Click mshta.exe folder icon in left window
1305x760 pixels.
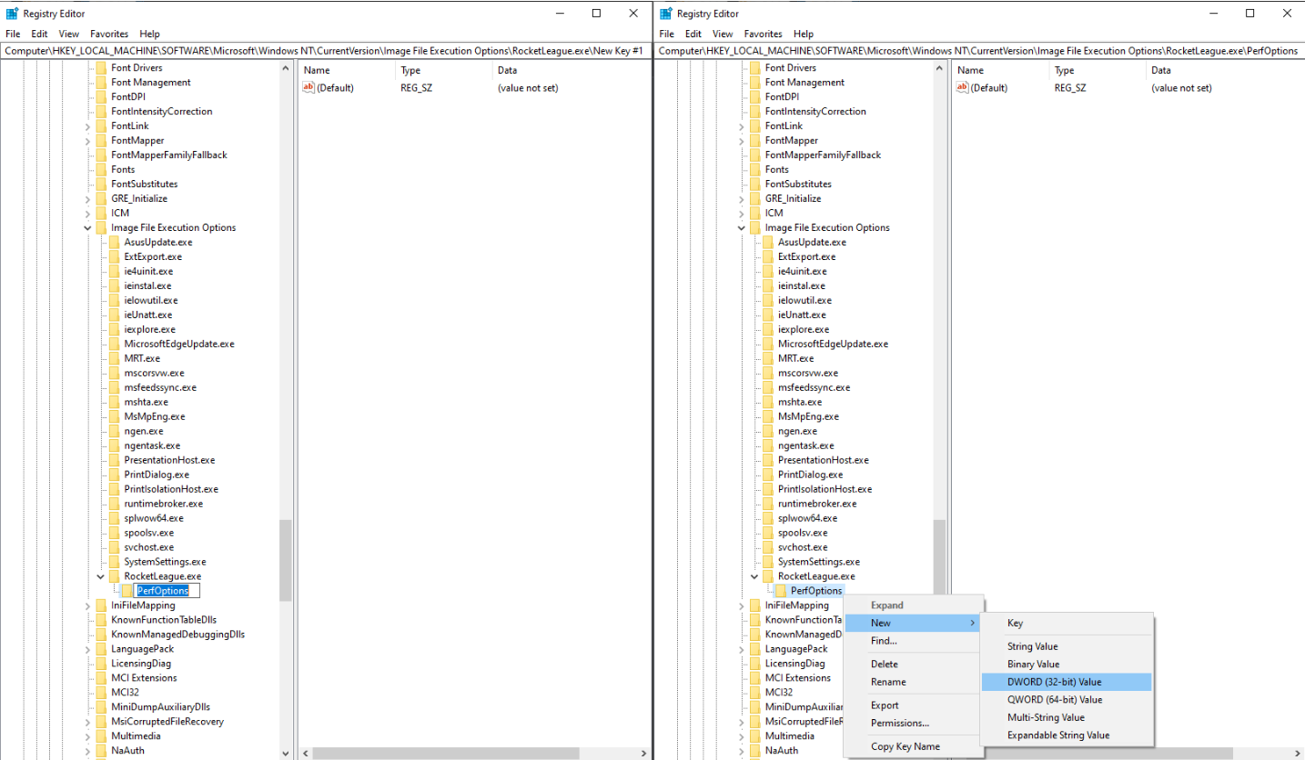[x=115, y=403]
